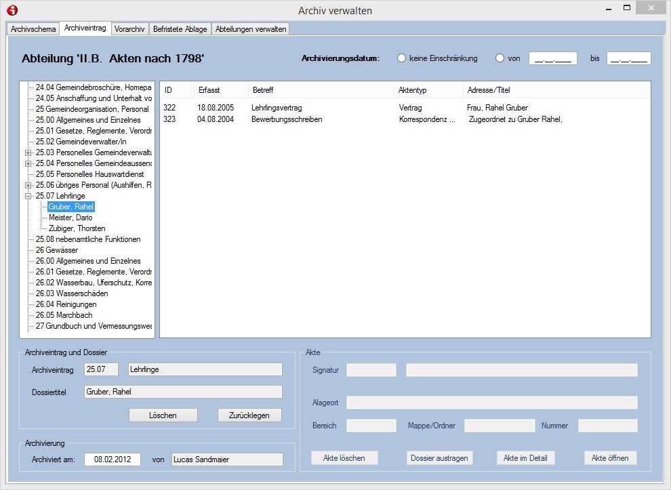Click the 'Archiviert am' date field
The height and width of the screenshot is (490, 671).
[113, 460]
